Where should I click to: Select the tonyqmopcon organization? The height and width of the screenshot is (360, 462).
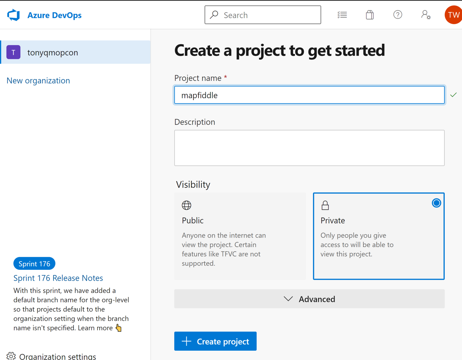(x=75, y=52)
